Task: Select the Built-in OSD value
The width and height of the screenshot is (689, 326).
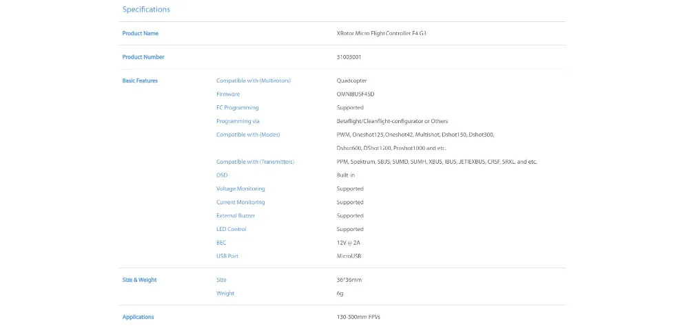Action: 345,175
